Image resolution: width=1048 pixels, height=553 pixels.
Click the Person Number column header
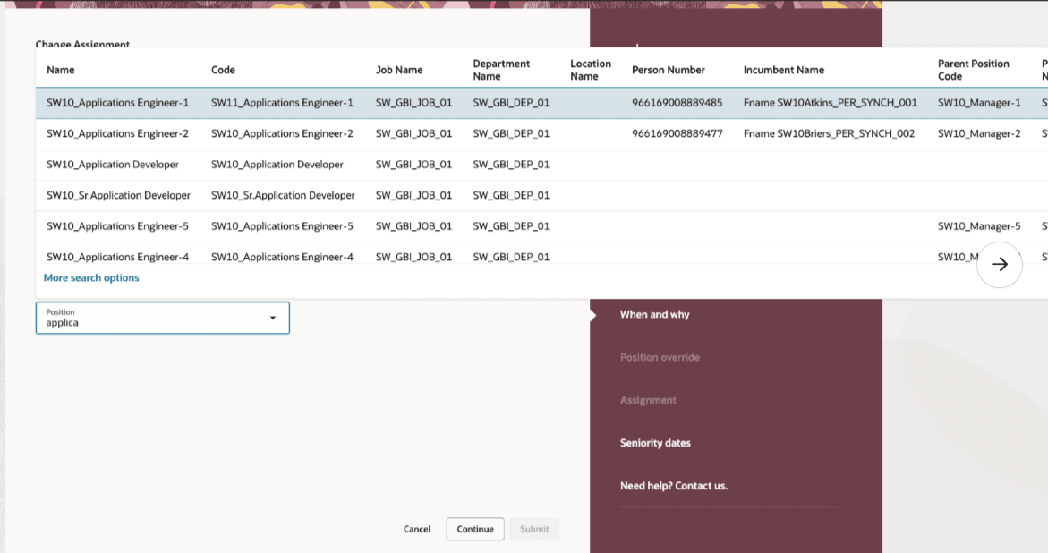point(669,70)
